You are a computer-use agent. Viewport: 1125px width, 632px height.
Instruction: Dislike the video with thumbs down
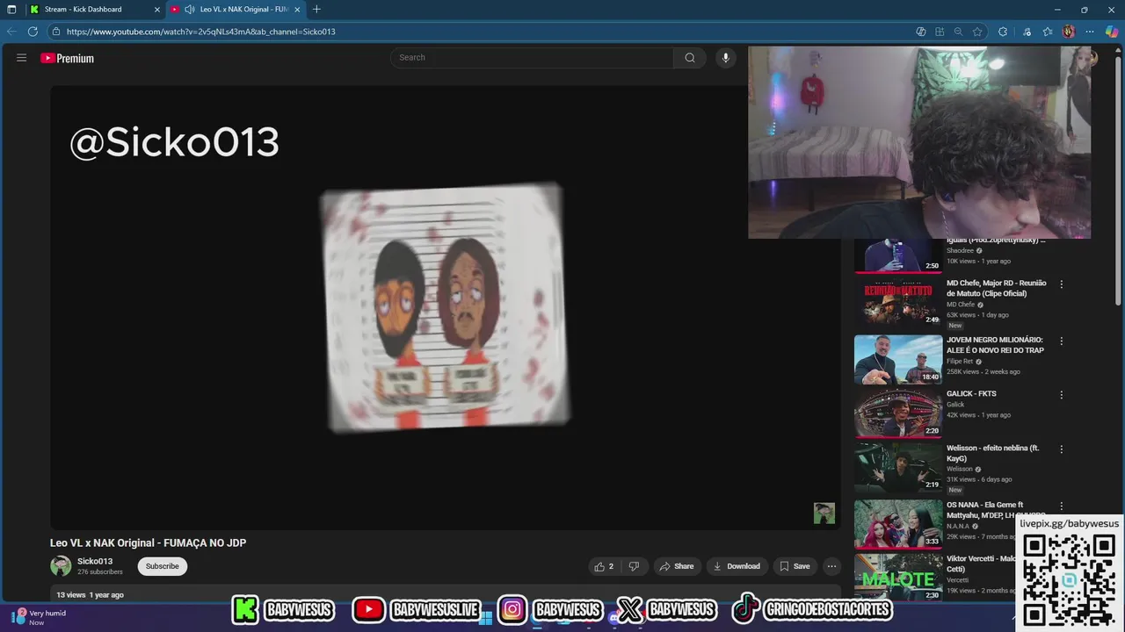pyautogui.click(x=634, y=566)
